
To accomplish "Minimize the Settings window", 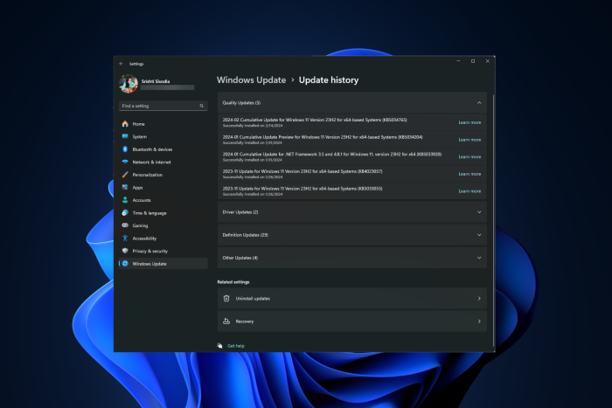I will (x=458, y=61).
